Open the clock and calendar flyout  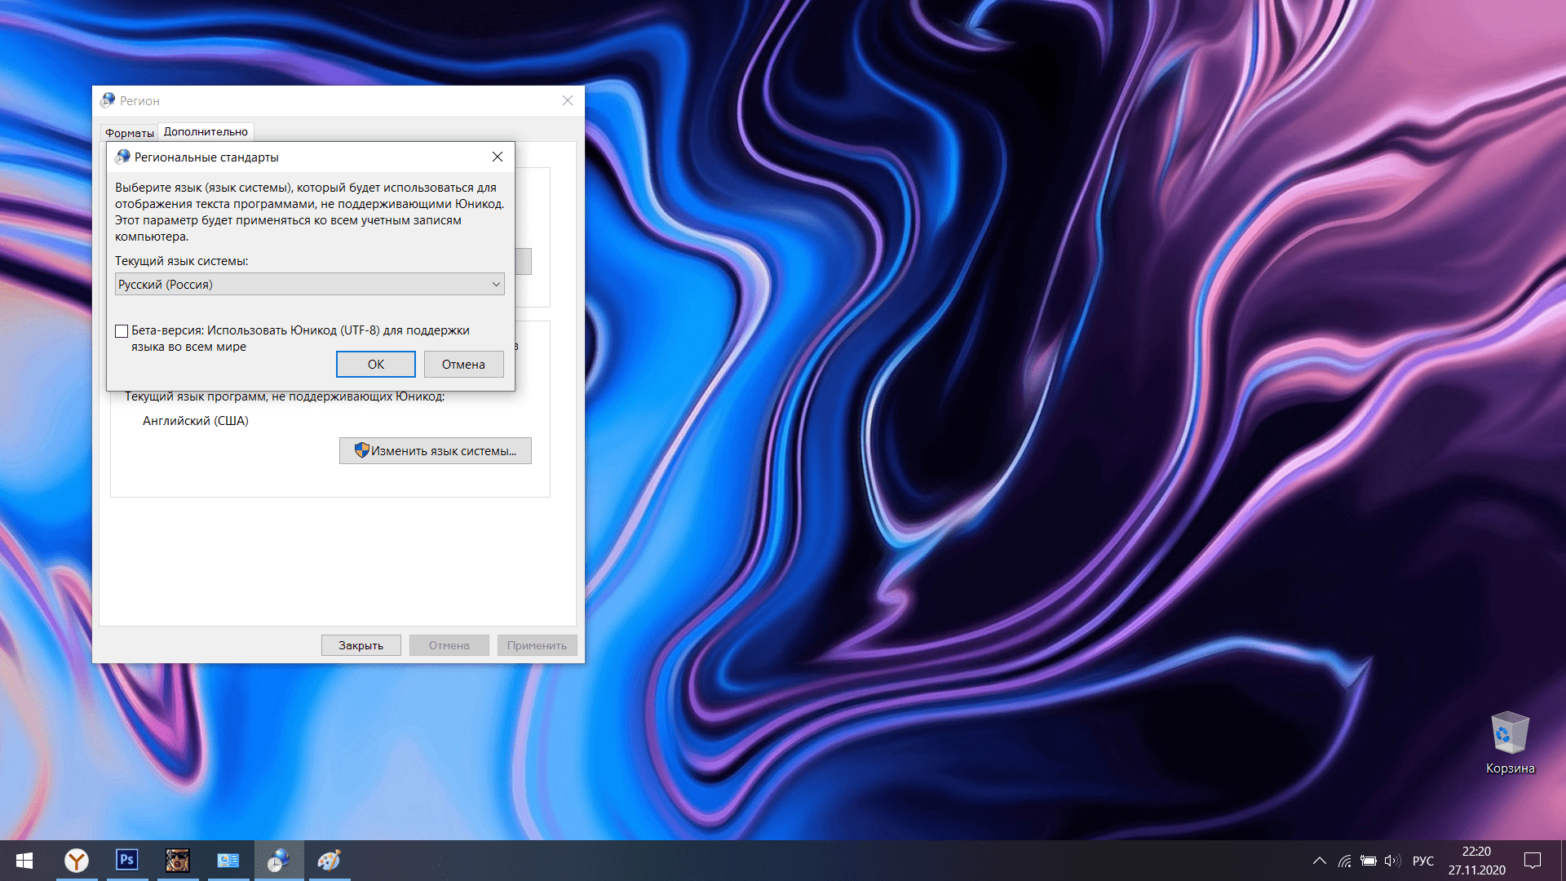[1477, 861]
